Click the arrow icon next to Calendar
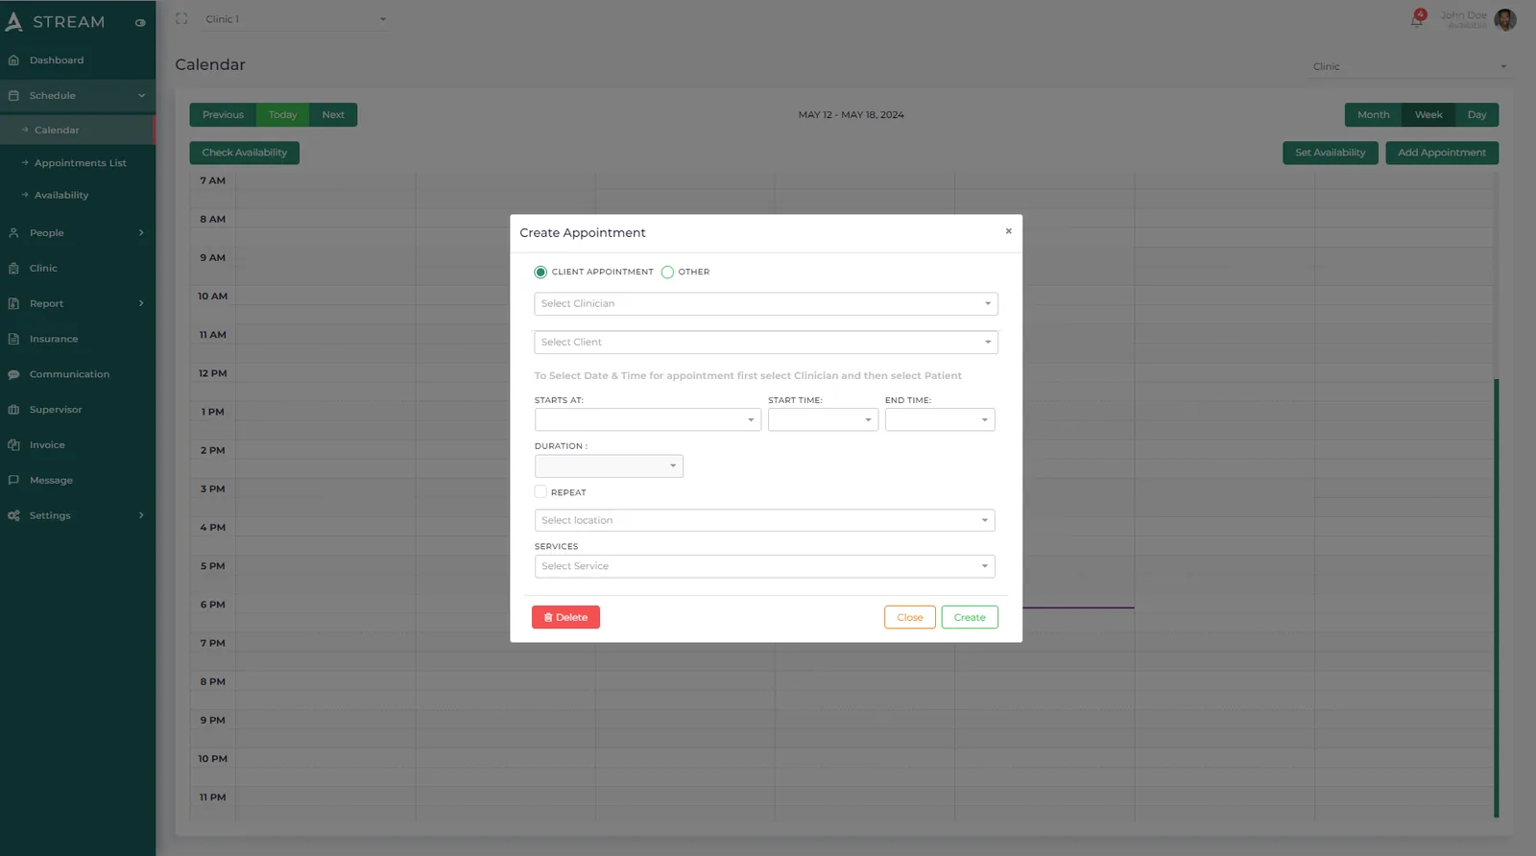Image resolution: width=1536 pixels, height=856 pixels. pyautogui.click(x=25, y=131)
